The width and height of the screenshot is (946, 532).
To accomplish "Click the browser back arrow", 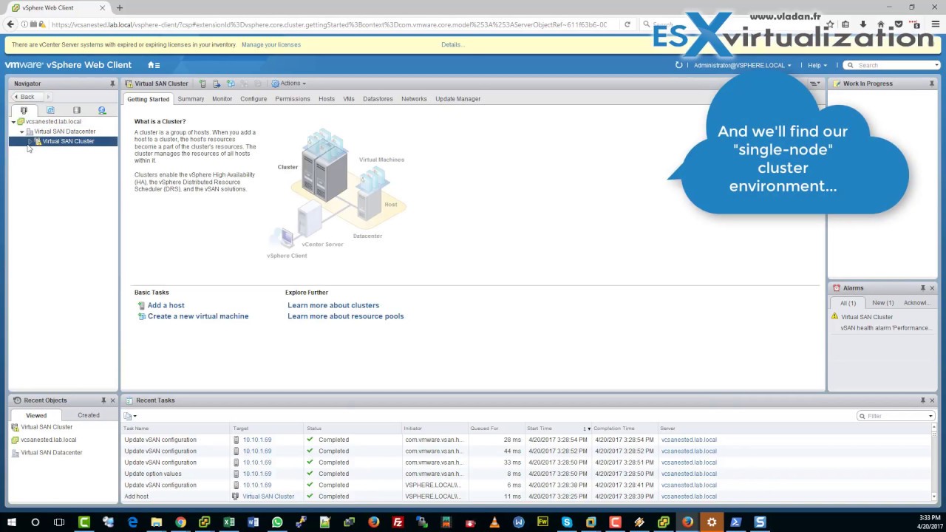I will tap(10, 24).
